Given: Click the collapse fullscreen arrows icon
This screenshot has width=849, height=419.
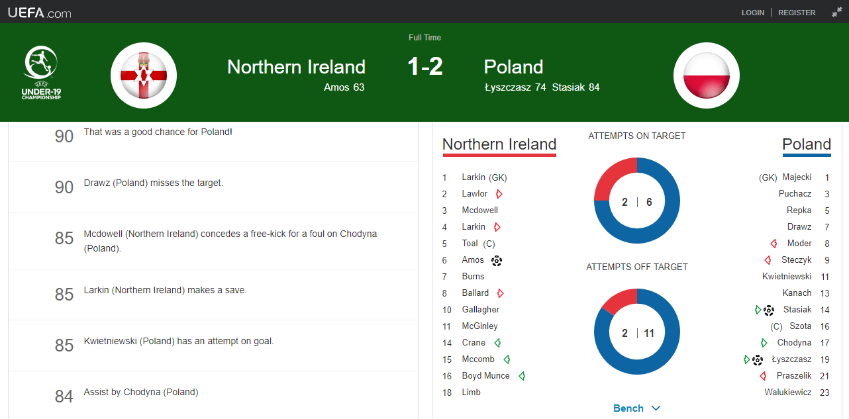Looking at the screenshot, I should point(837,12).
